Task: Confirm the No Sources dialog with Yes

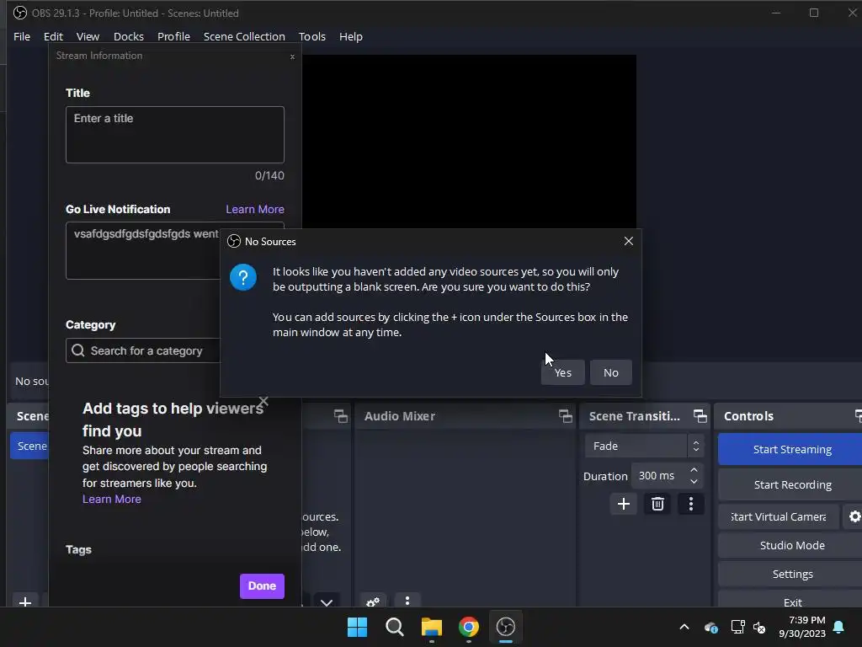Action: tap(562, 372)
